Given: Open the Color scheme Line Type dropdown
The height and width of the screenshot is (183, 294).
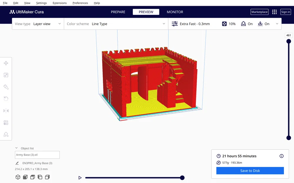Looking at the screenshot, I should pos(116,24).
